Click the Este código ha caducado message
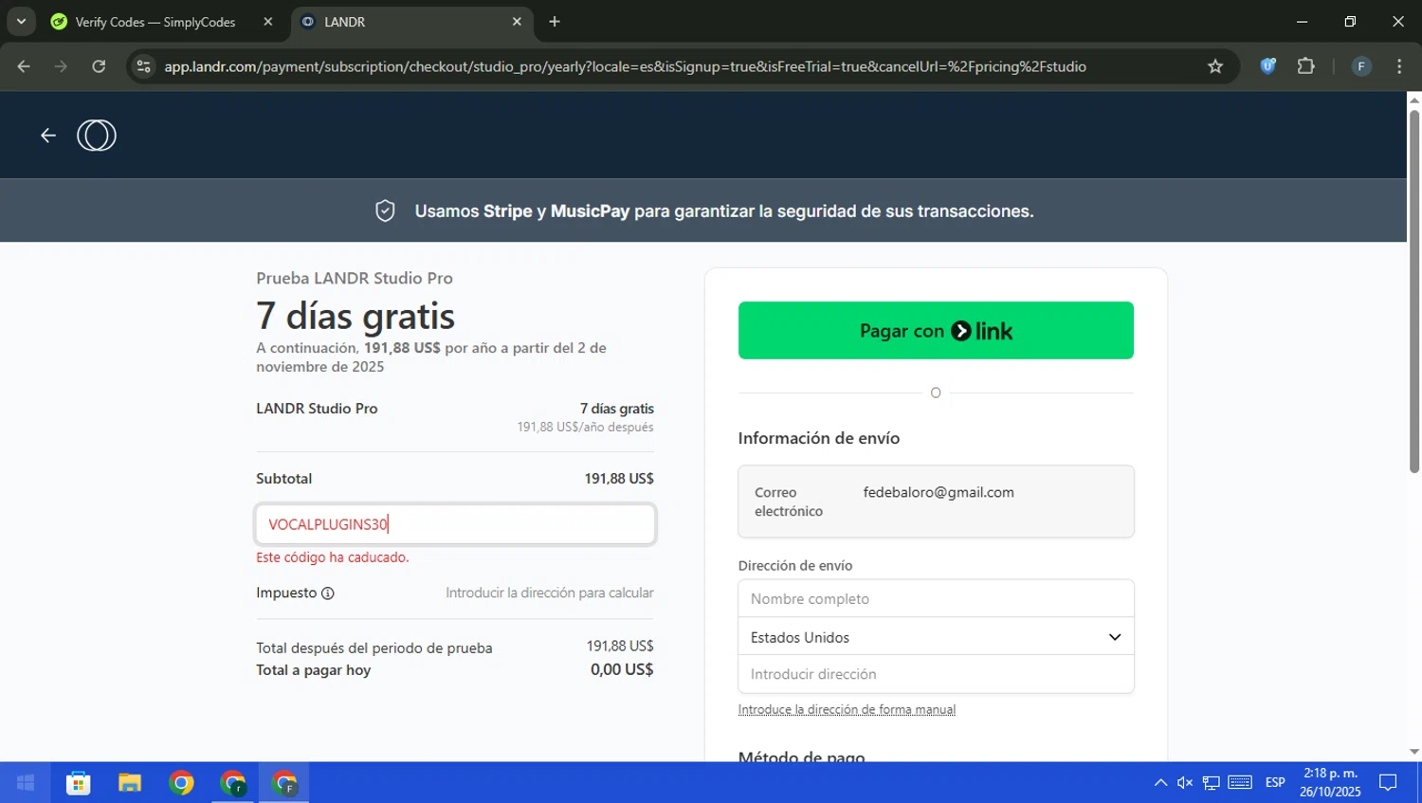This screenshot has height=803, width=1422. point(333,557)
